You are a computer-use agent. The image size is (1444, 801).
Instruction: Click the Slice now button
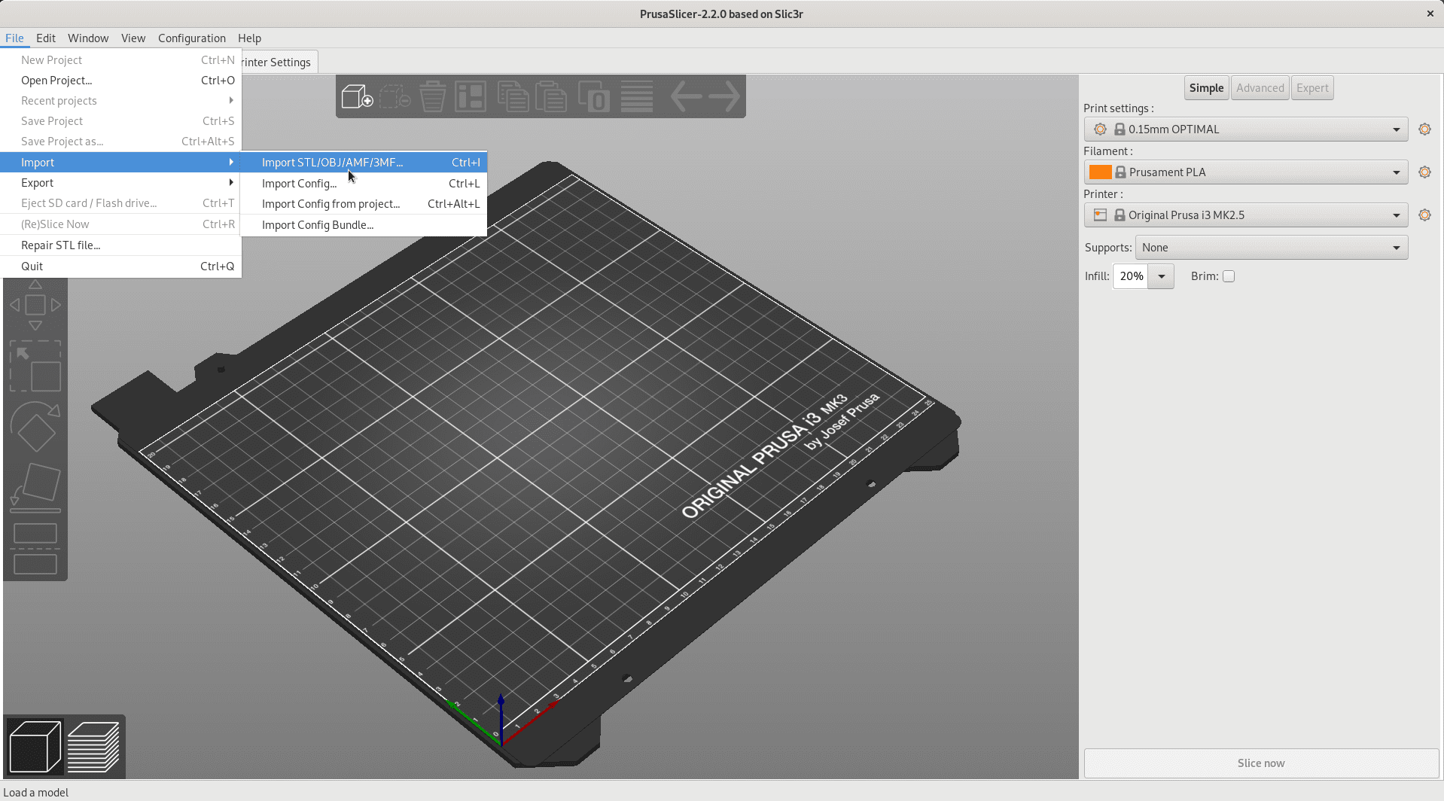[1261, 763]
